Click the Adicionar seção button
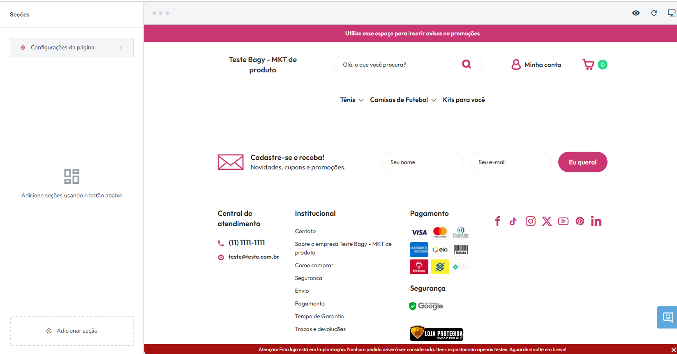Image resolution: width=677 pixels, height=354 pixels. coord(72,331)
